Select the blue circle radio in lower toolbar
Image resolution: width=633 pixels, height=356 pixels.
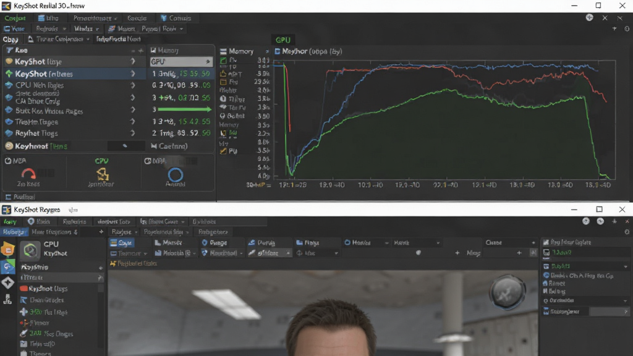pos(347,242)
